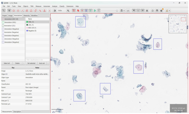This screenshot has height=114, width=189.
Task: Click the zoom to fit magnifier icon
Action: coord(68,11)
